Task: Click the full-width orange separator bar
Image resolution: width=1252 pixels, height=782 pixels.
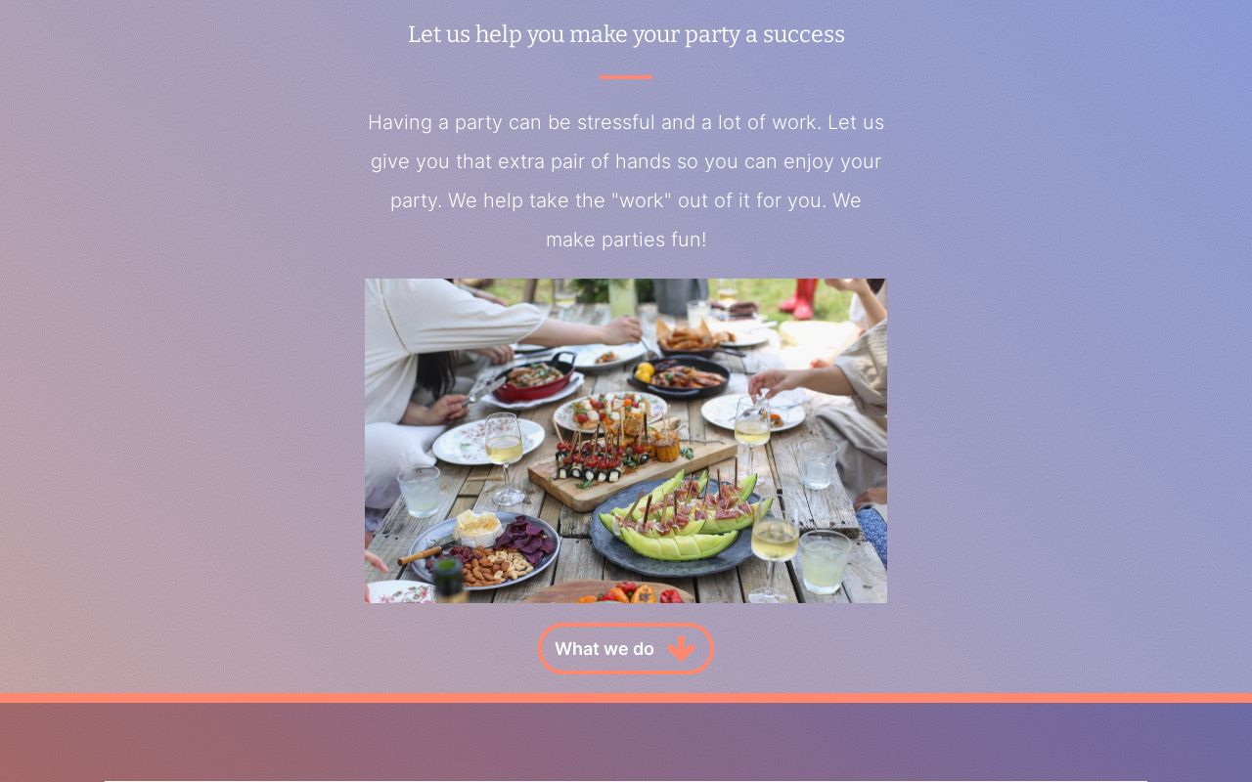Action: click(626, 698)
